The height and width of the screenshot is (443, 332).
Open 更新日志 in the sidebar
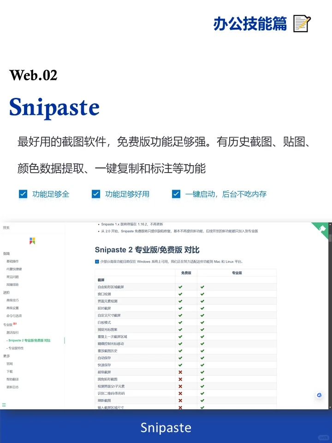(13, 387)
